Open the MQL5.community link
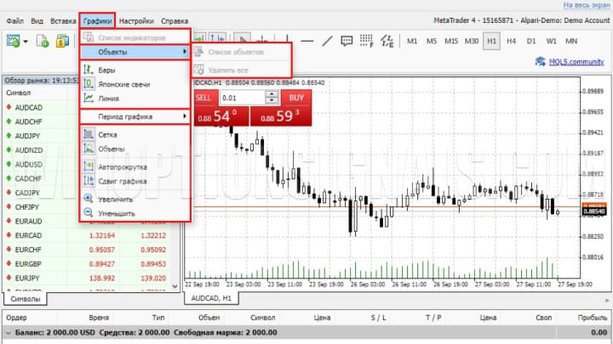Screen dimensions: 613x344 570,61
